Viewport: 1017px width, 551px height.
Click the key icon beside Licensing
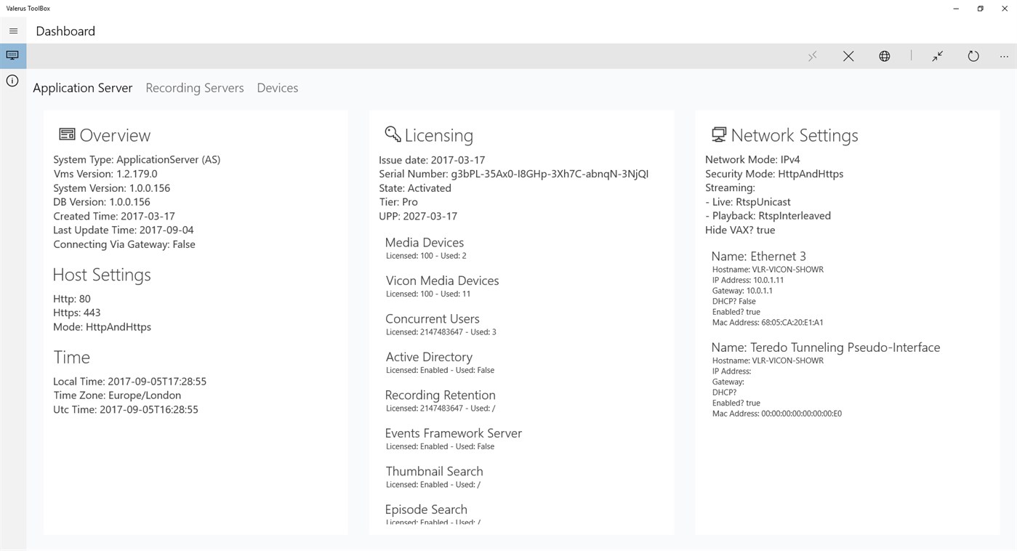[393, 134]
